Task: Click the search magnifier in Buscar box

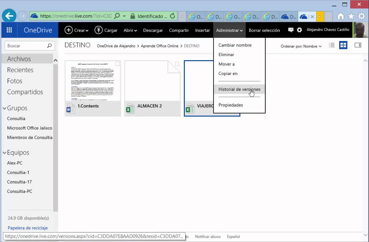Action: click(x=49, y=45)
